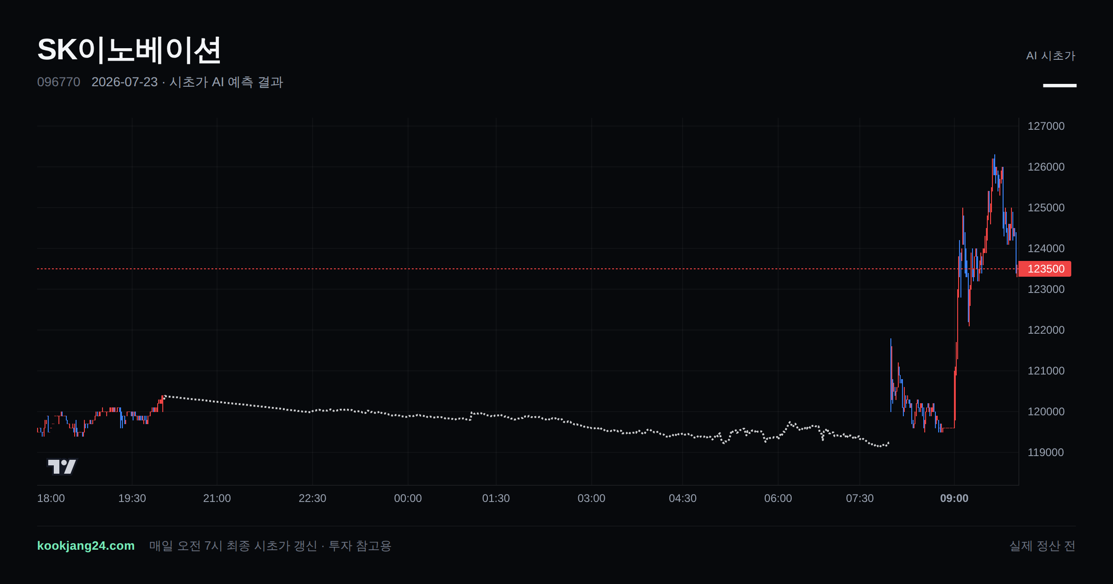Click the 096770 stock code
This screenshot has width=1113, height=584.
[x=58, y=82]
